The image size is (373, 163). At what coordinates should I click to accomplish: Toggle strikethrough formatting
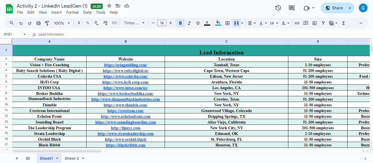(x=198, y=23)
